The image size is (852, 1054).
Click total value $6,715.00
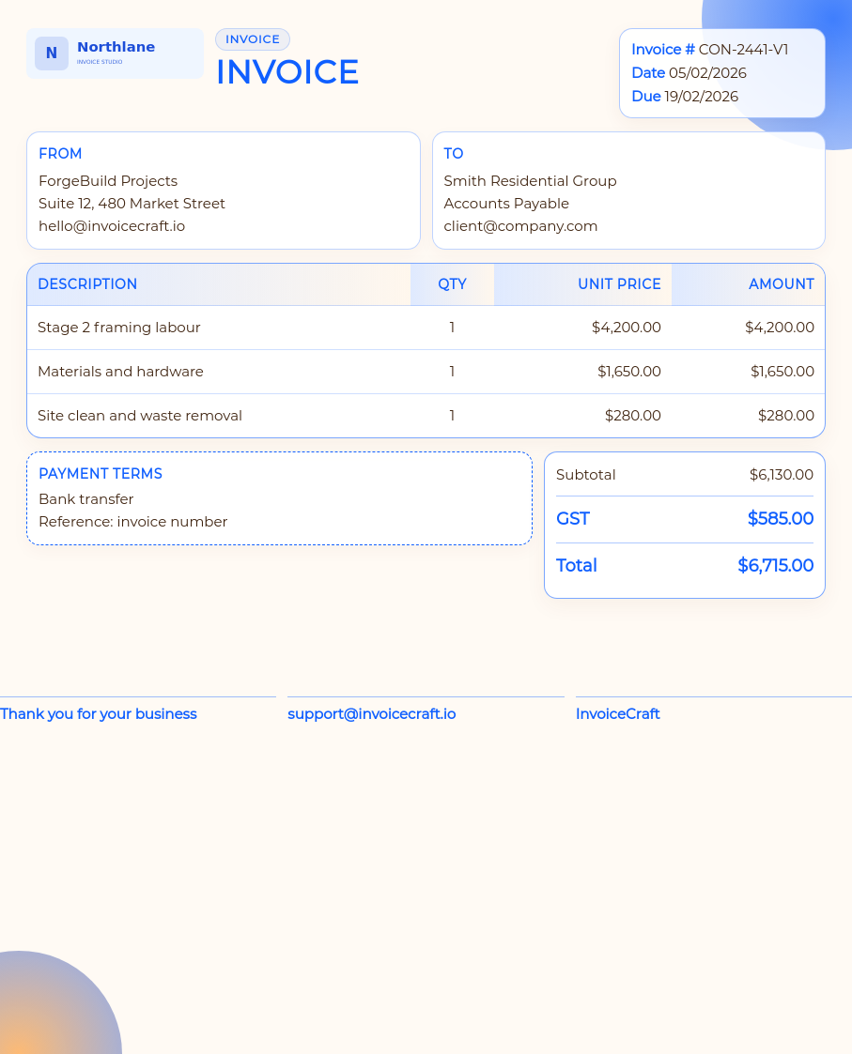coord(776,565)
